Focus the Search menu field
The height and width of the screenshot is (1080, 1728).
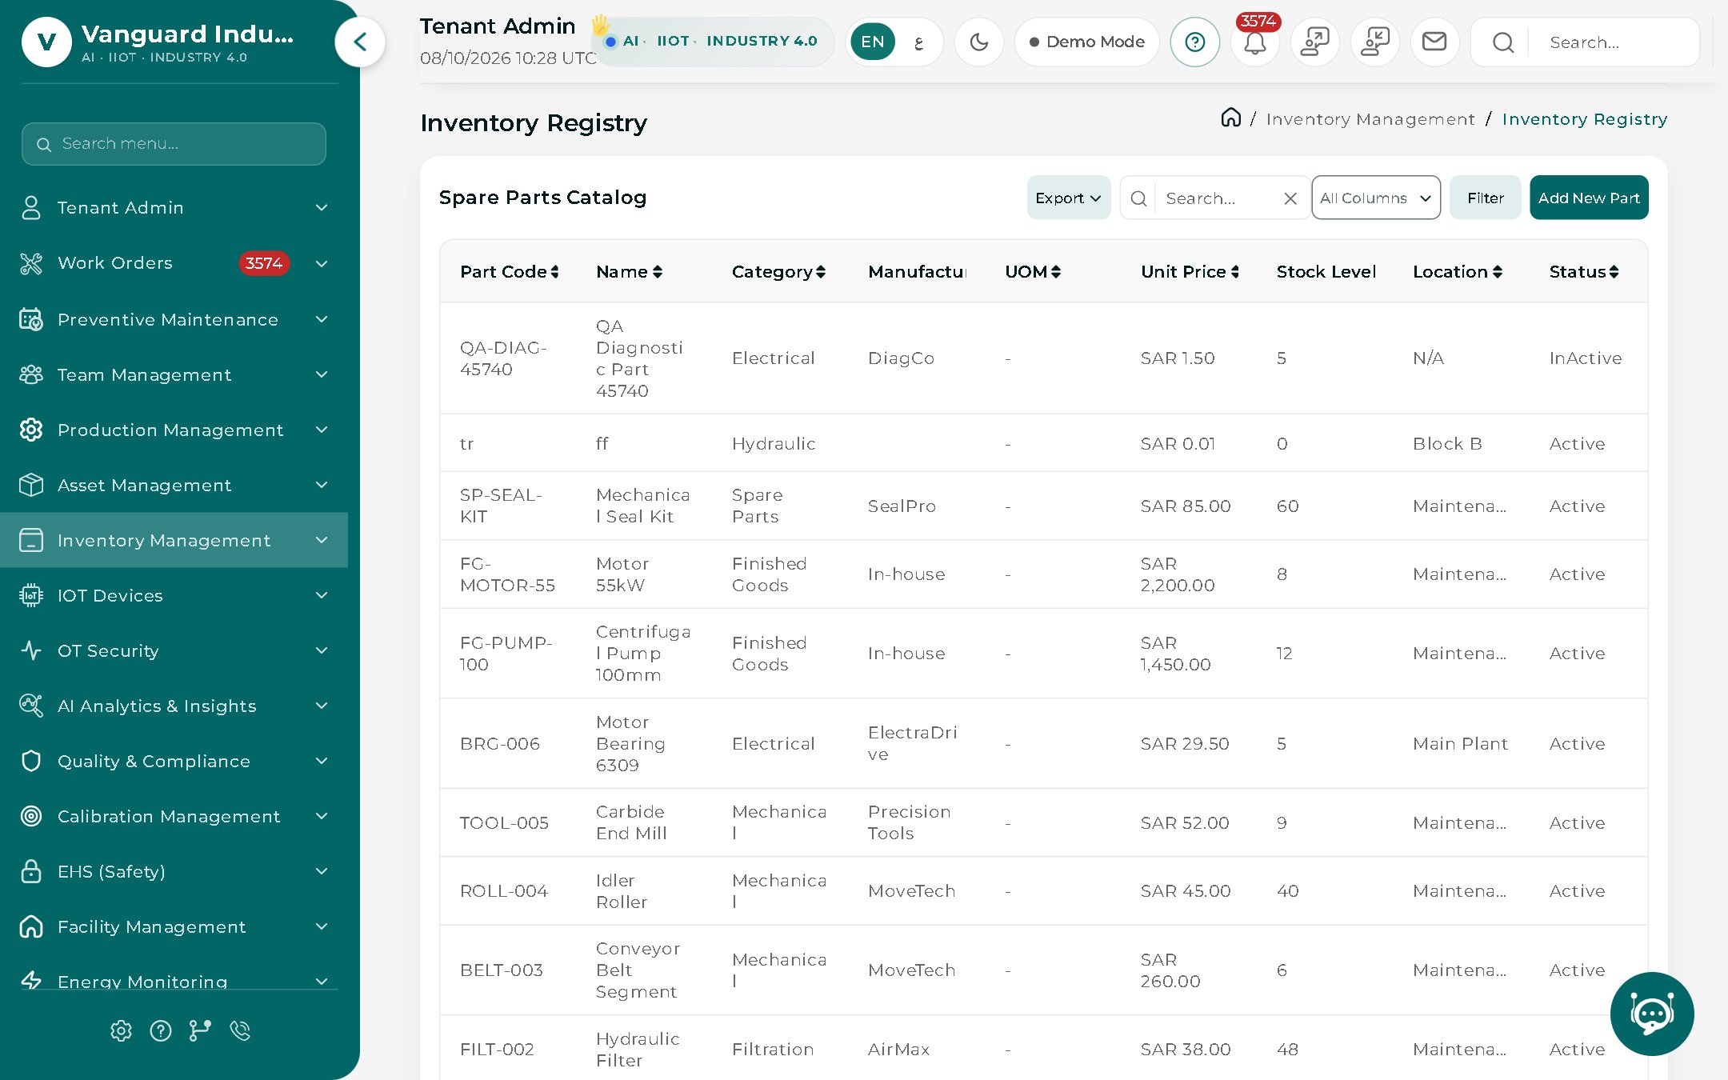coord(174,144)
